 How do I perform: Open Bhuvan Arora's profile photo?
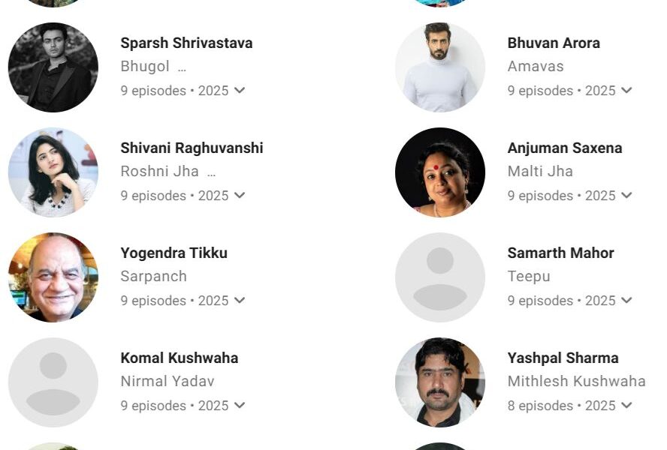pos(440,67)
